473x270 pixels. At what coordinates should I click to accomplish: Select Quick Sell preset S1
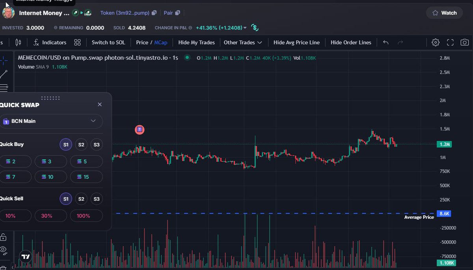66,199
